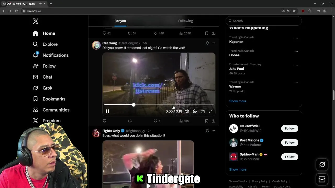This screenshot has width=335, height=188.
Task: Click the repost icon with 51 reposts
Action: pyautogui.click(x=130, y=33)
